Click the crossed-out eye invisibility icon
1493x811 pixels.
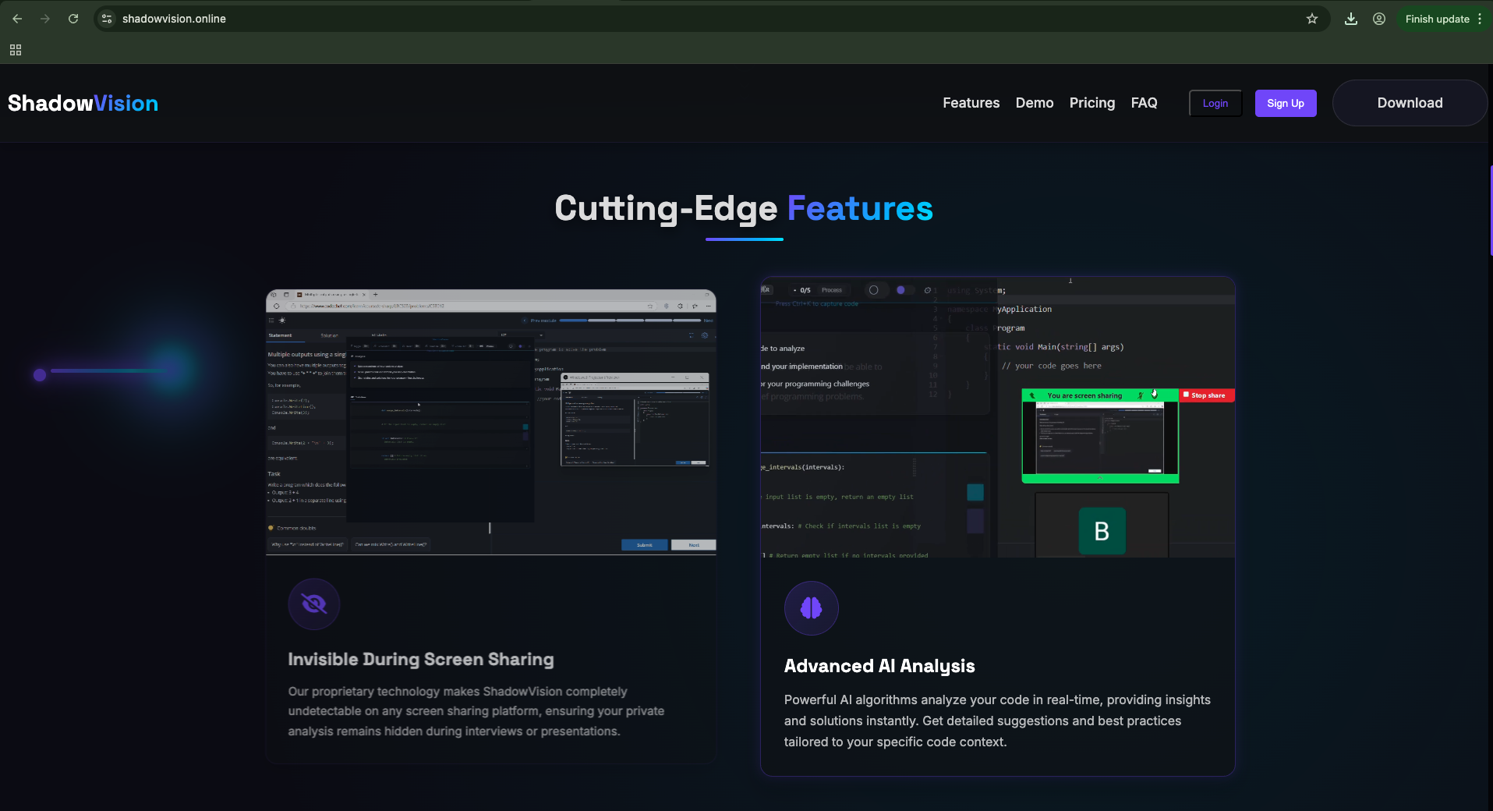click(x=313, y=604)
